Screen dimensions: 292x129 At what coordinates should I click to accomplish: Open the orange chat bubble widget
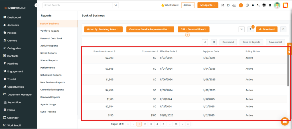(x=285, y=121)
